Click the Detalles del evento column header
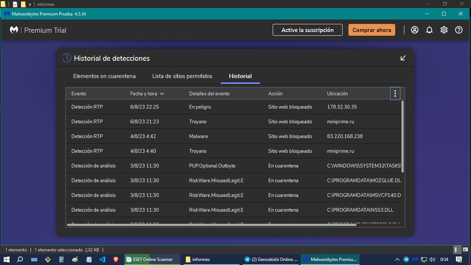The height and width of the screenshot is (265, 471). click(x=209, y=93)
